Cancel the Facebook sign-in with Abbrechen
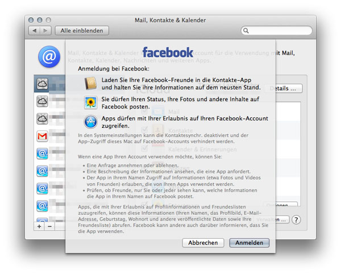 pyautogui.click(x=203, y=243)
